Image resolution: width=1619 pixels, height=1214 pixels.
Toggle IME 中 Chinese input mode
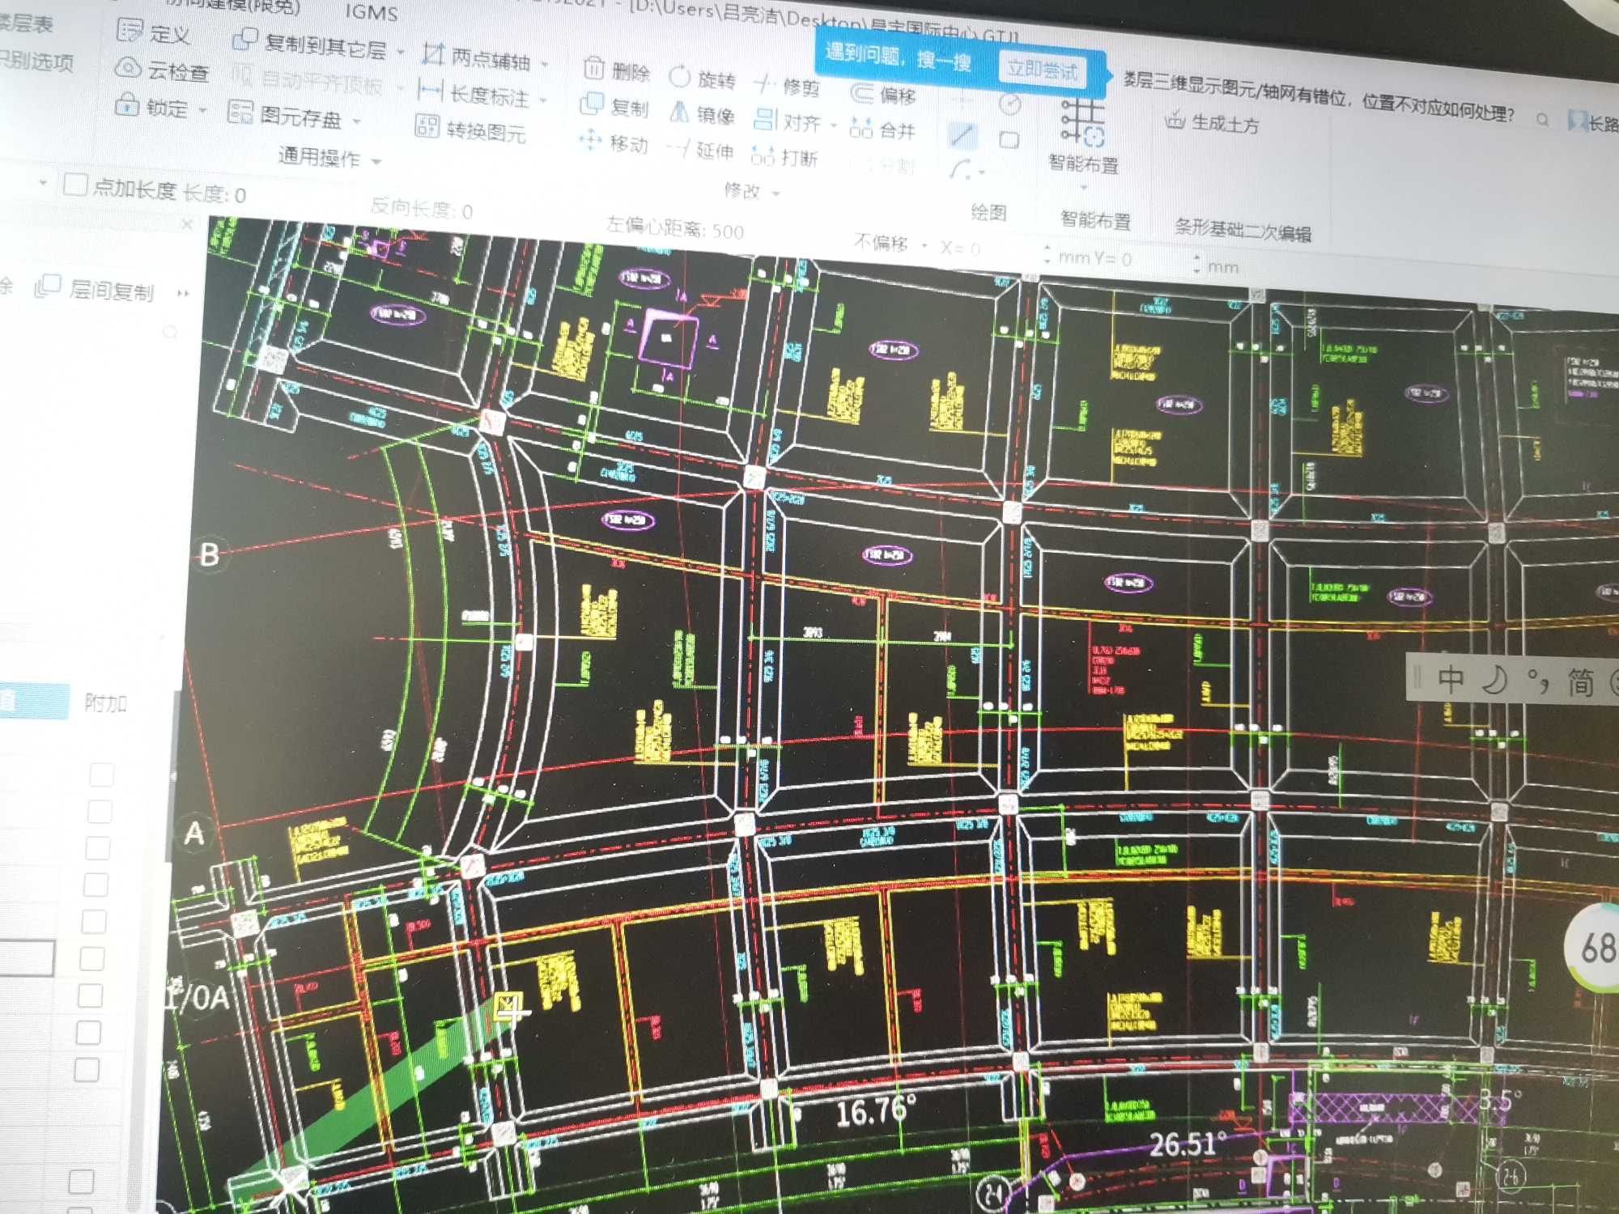click(x=1451, y=679)
